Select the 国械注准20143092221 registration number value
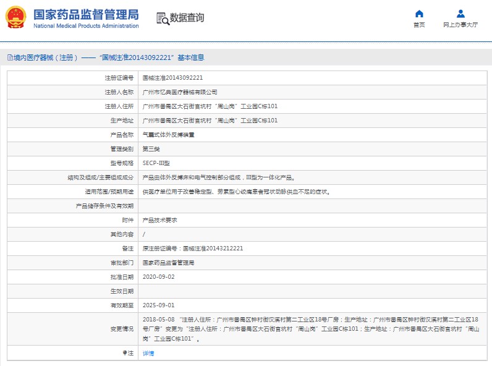 [172, 78]
